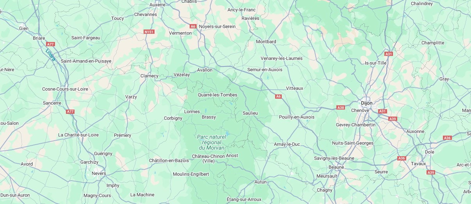
Task: Select the Semur-en-Auxois town label
Action: [x=265, y=70]
